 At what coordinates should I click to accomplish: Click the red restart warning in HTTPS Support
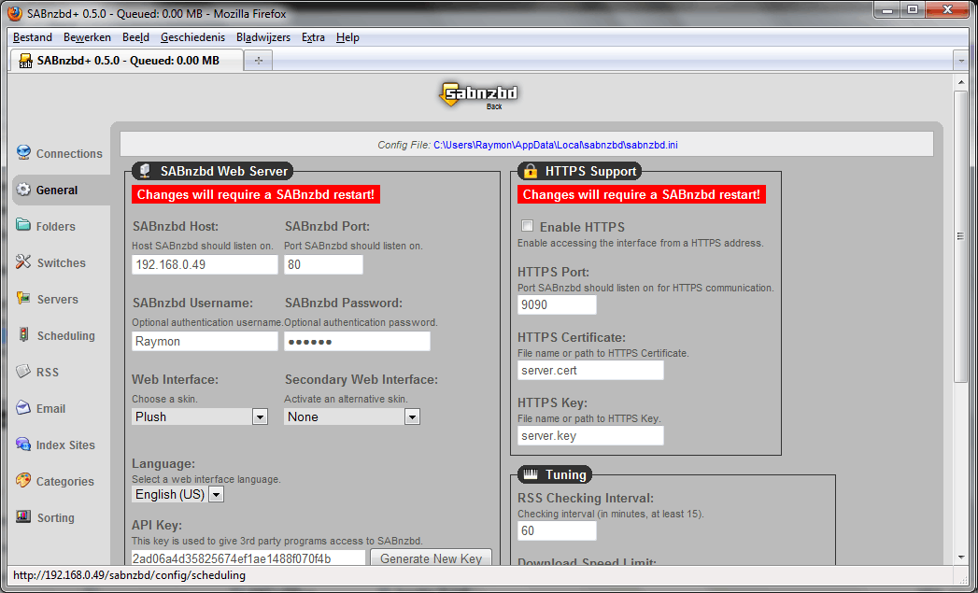coord(641,194)
